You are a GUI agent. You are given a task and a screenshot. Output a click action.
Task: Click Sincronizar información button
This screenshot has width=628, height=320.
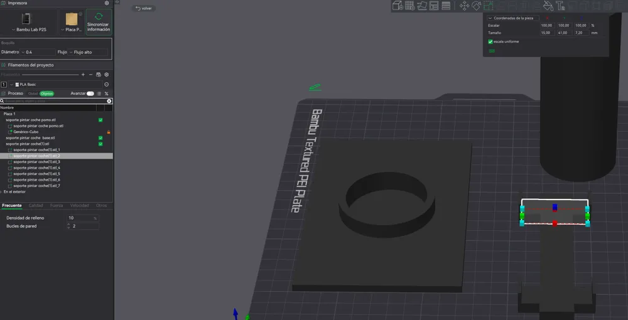click(99, 22)
